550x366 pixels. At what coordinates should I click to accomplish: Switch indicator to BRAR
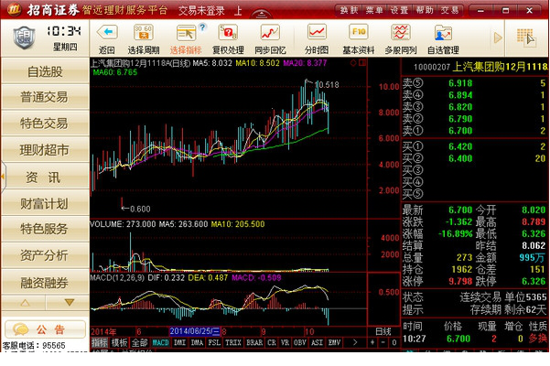254,342
